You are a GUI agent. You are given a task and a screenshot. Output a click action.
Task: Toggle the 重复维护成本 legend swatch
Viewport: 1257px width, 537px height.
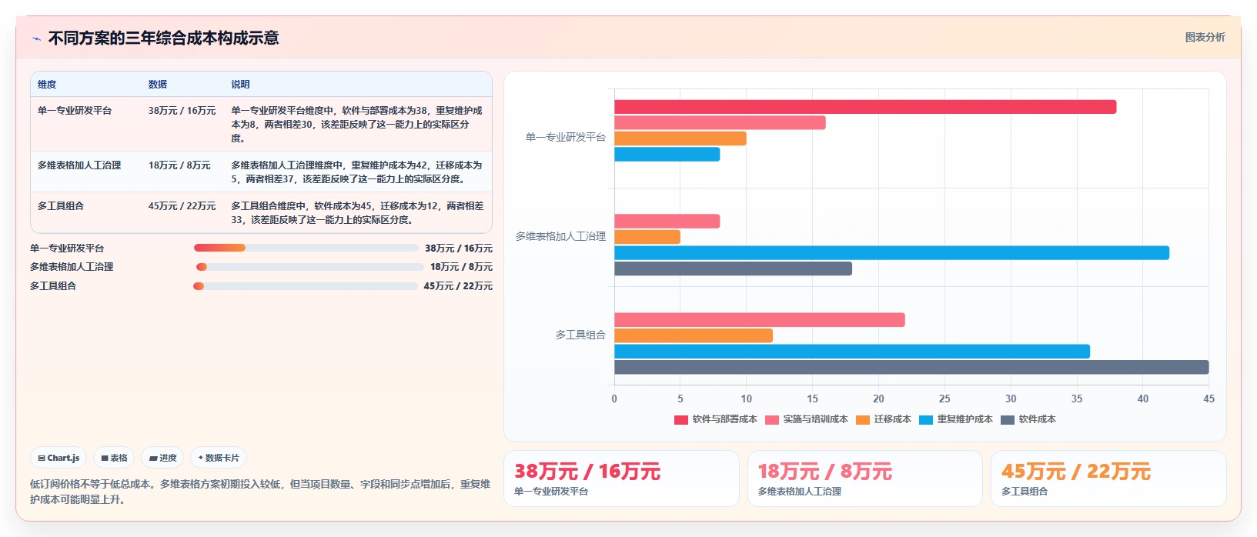[925, 419]
